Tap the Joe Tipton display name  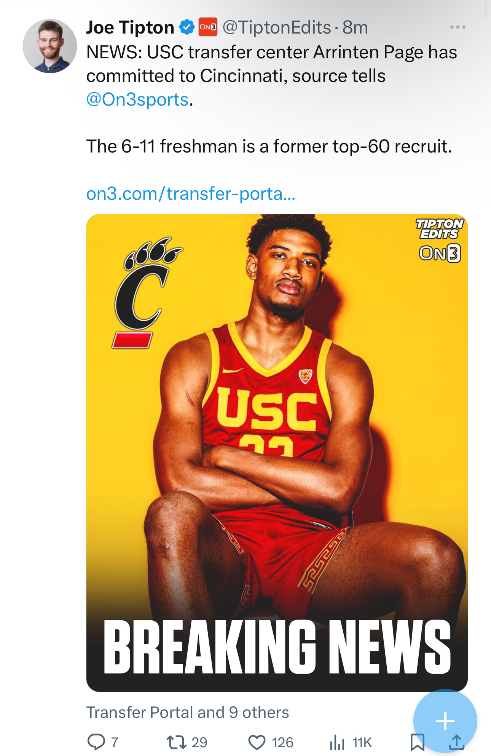130,27
